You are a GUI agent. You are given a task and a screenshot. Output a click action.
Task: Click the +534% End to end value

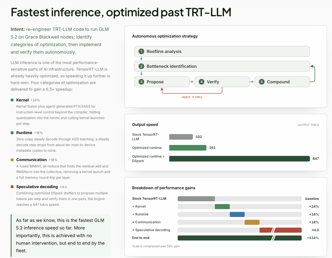[x=313, y=238]
